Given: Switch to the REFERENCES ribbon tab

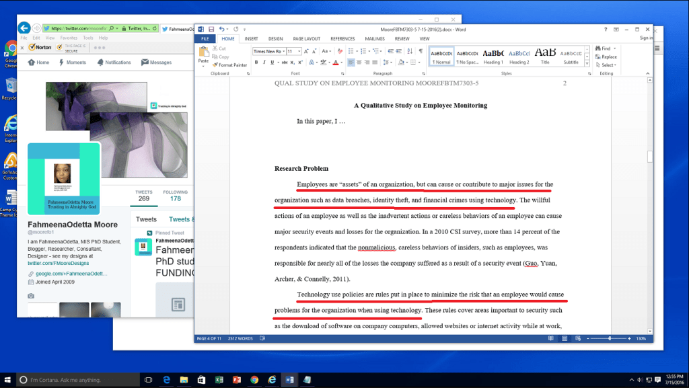Looking at the screenshot, I should tap(342, 39).
